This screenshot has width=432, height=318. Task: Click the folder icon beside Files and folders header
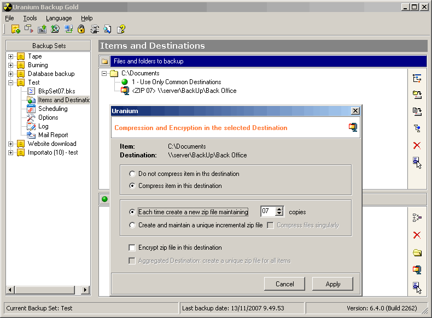tap(104, 61)
